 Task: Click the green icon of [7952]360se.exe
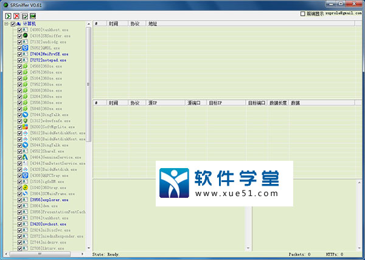coord(26,85)
